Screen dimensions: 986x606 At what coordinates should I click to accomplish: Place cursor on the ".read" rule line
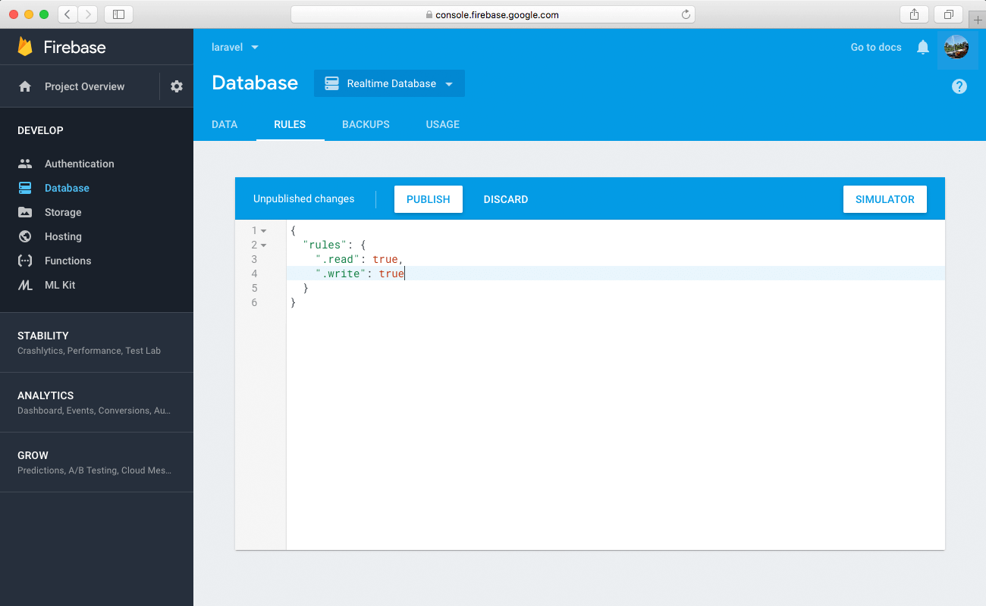(x=616, y=259)
